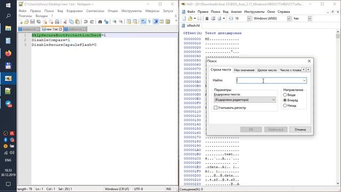Click 'Windows (CR LF)' in Notepad++ status bar
The image size is (341, 192).
pyautogui.click(x=117, y=189)
